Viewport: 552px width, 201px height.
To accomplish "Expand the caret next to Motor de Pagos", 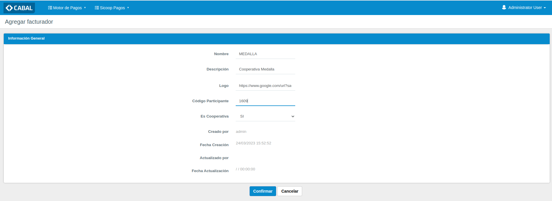I will click(85, 8).
